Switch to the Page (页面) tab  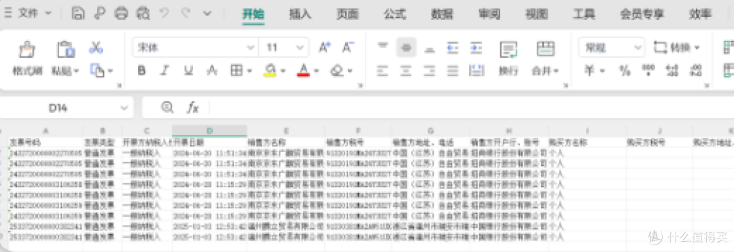[347, 14]
